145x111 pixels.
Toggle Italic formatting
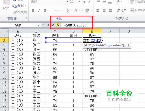pos(39,10)
